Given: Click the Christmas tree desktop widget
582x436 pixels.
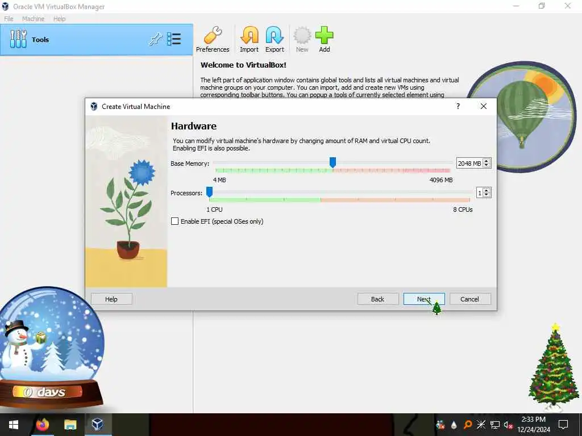Looking at the screenshot, I should coord(554,367).
